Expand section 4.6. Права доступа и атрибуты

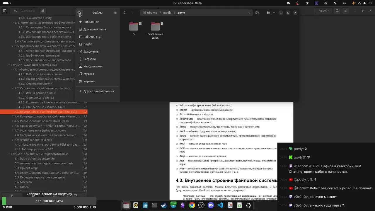(x=13, y=126)
